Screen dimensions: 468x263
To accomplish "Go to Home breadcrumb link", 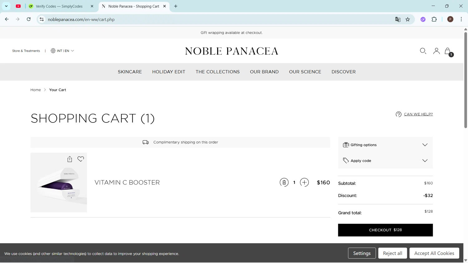I will pos(36,90).
